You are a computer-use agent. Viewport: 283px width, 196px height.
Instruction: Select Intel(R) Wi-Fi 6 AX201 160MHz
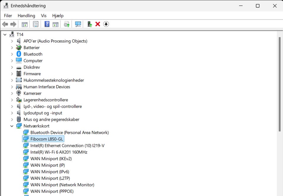tap(59, 152)
